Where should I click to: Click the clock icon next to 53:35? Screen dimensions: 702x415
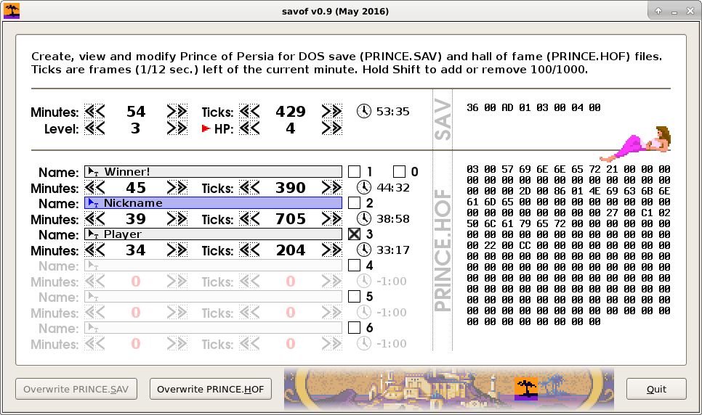tap(364, 111)
